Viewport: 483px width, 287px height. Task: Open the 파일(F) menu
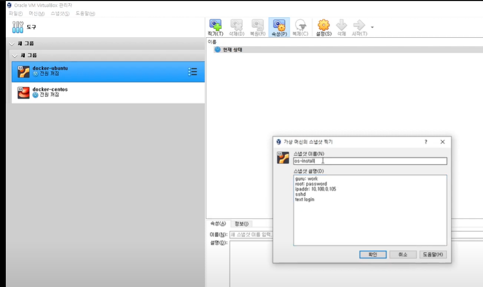[15, 14]
